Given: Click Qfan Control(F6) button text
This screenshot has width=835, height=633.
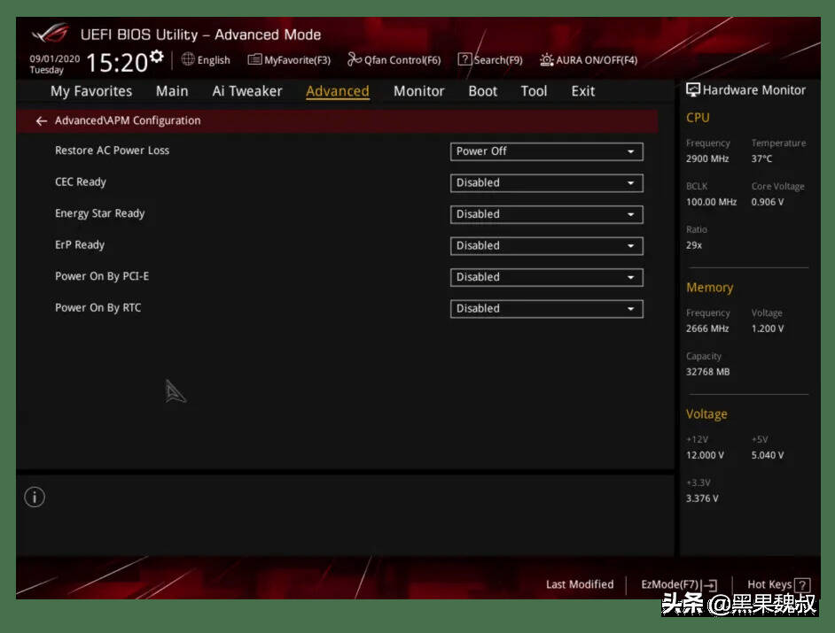Looking at the screenshot, I should 402,60.
